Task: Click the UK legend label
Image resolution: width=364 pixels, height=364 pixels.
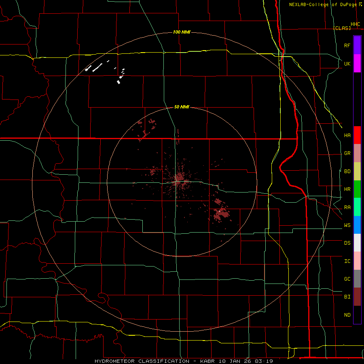Action: click(347, 63)
